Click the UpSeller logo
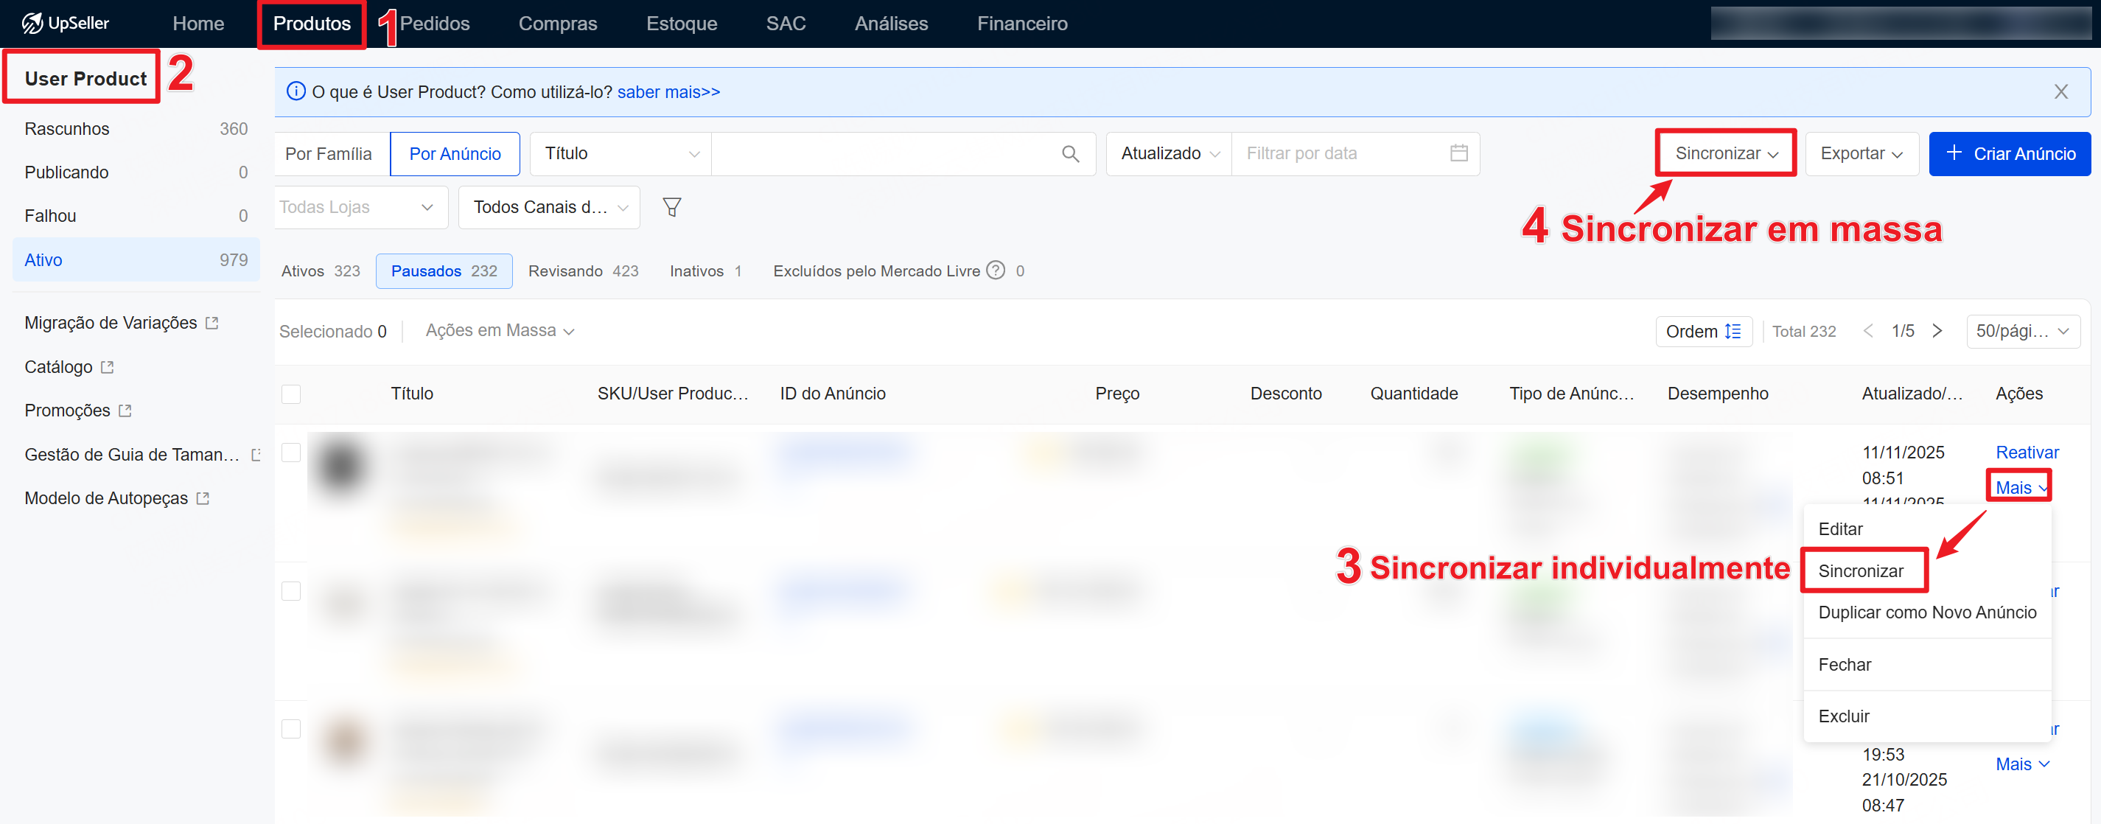 tap(66, 23)
